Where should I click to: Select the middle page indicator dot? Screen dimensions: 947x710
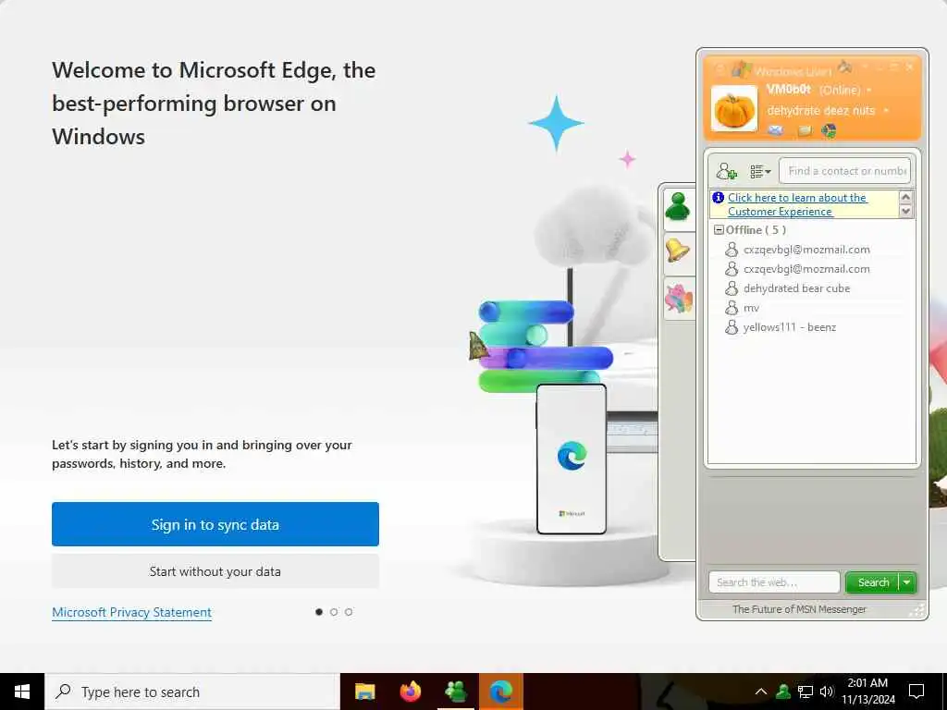pos(334,612)
